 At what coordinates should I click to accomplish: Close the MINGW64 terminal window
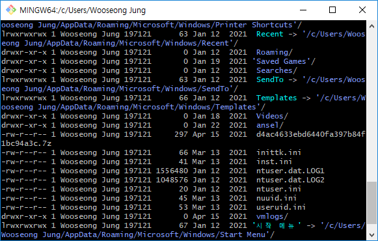click(x=362, y=10)
